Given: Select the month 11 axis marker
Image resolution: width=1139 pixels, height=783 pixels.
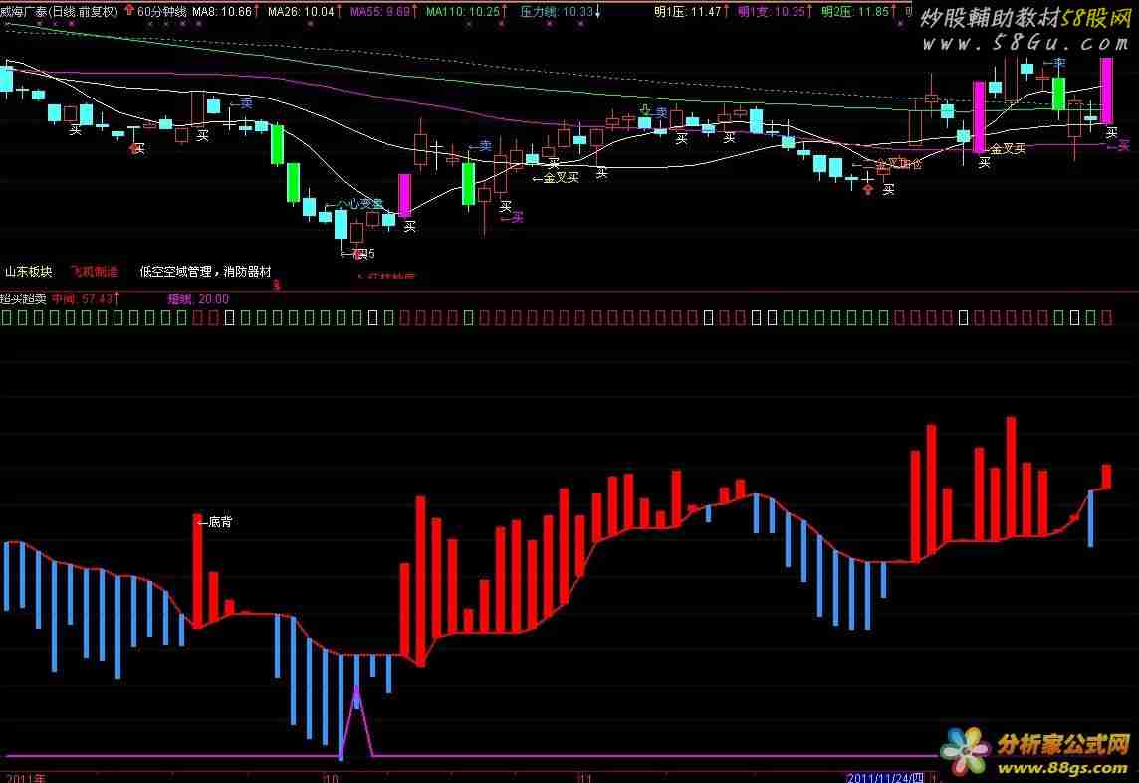Looking at the screenshot, I should [584, 778].
